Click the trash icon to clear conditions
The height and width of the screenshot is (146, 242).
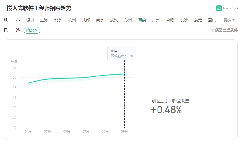point(212,30)
